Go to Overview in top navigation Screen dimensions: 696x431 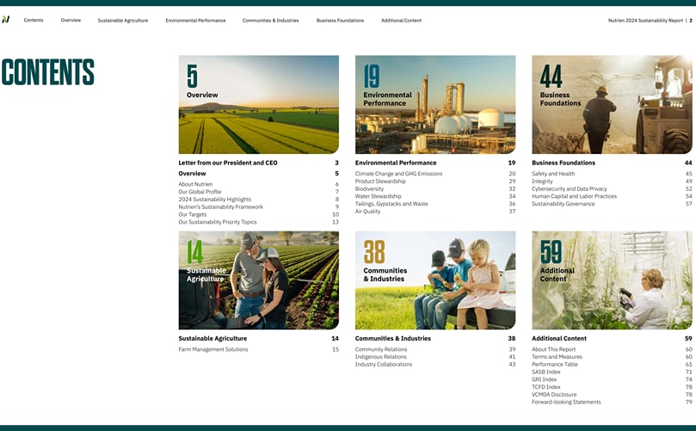pos(71,21)
